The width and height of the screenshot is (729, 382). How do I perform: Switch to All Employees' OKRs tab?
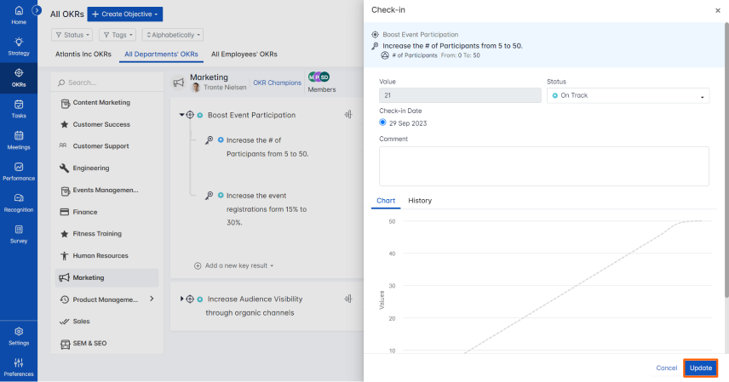click(244, 54)
